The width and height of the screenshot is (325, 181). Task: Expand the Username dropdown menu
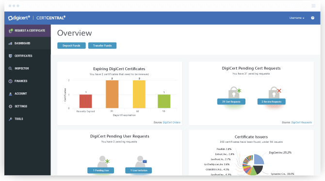297,18
